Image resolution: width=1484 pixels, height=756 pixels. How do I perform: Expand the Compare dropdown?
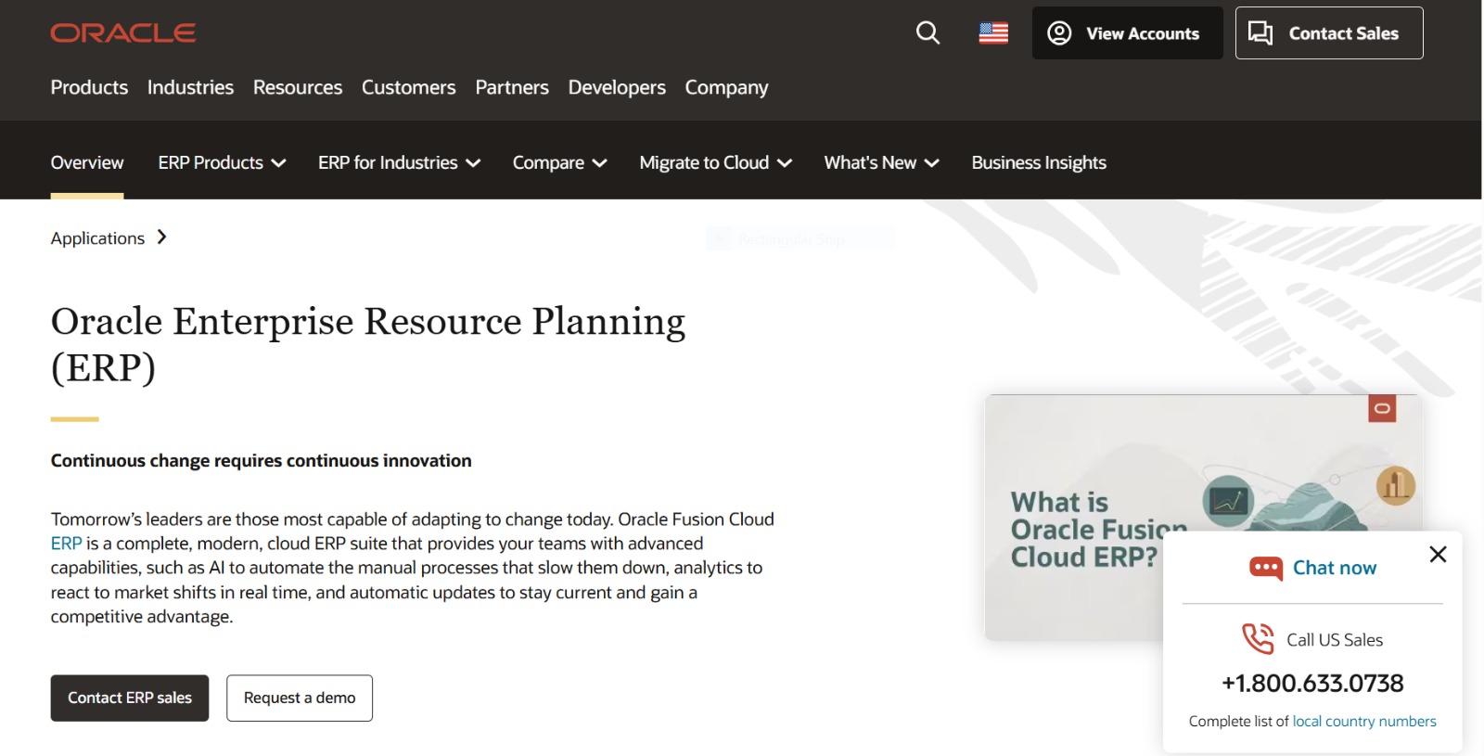point(559,162)
